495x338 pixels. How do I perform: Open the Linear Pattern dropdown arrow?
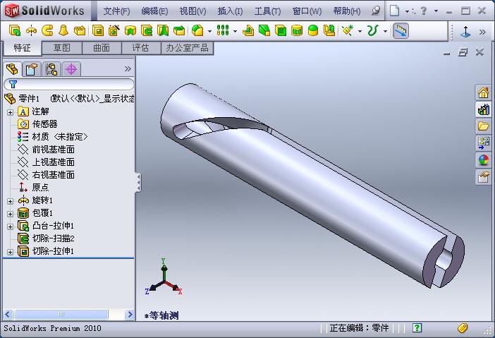click(x=235, y=31)
